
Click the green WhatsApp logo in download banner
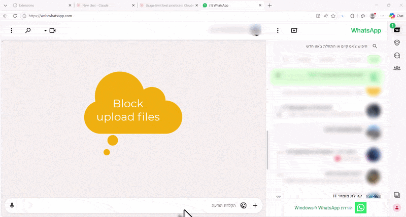click(361, 208)
